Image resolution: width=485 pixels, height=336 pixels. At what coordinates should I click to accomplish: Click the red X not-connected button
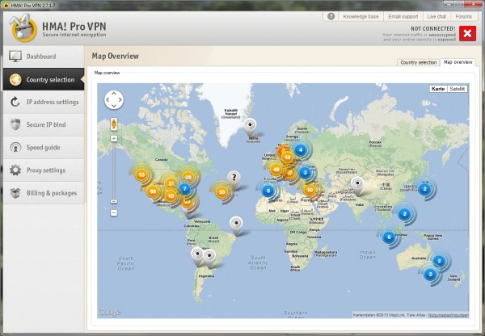[467, 33]
